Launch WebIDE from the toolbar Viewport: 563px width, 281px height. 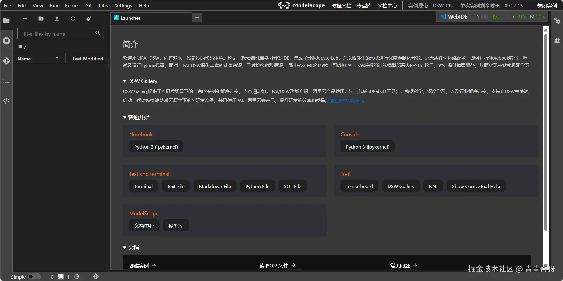click(x=454, y=16)
